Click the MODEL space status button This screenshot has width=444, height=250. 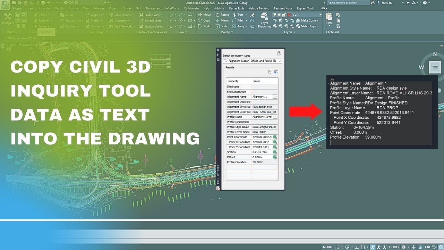click(328, 247)
